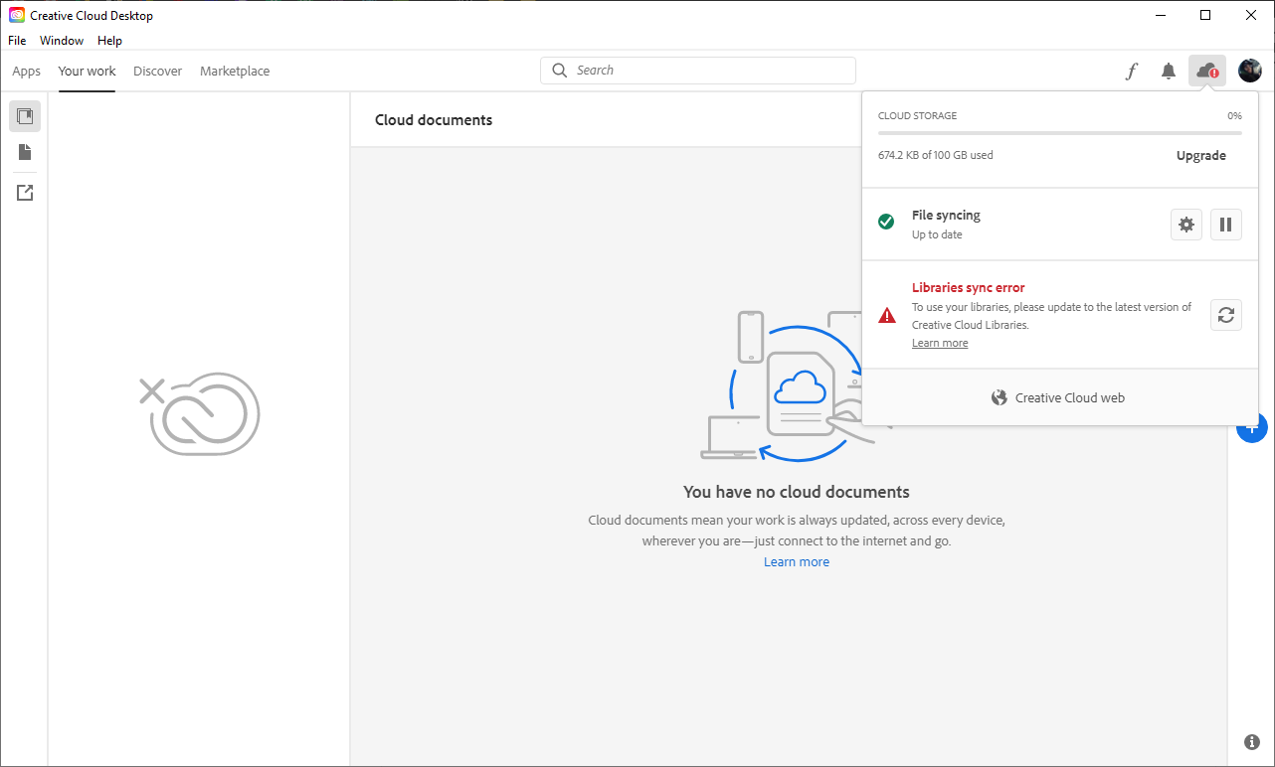Screen dimensions: 1275x767
Task: Open Learn more under Libraries sync error
Action: tap(940, 343)
